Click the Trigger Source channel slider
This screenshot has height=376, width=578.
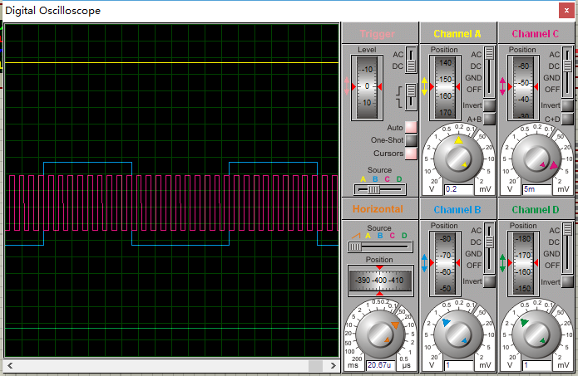pyautogui.click(x=380, y=189)
